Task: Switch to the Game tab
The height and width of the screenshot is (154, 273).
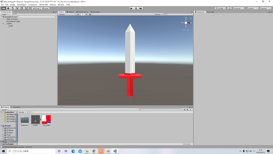Action: click(70, 12)
